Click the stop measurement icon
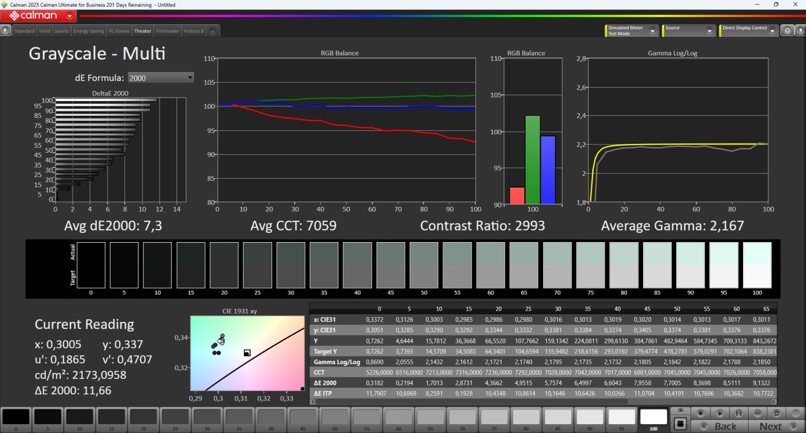 [700, 413]
